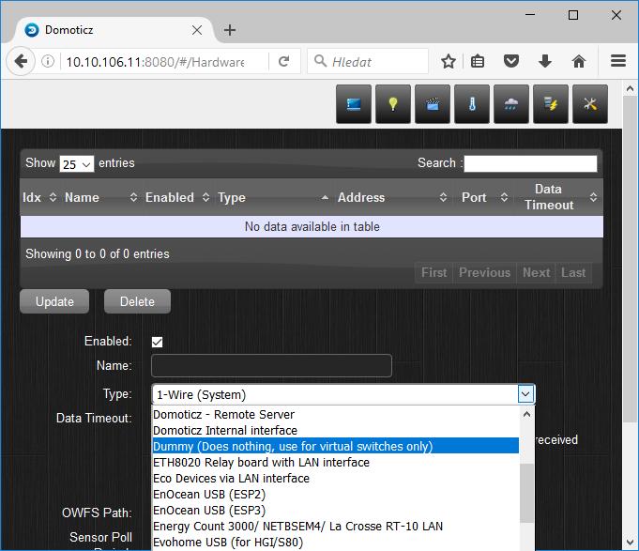Click the Update button
Image resolution: width=639 pixels, height=551 pixels.
54,301
